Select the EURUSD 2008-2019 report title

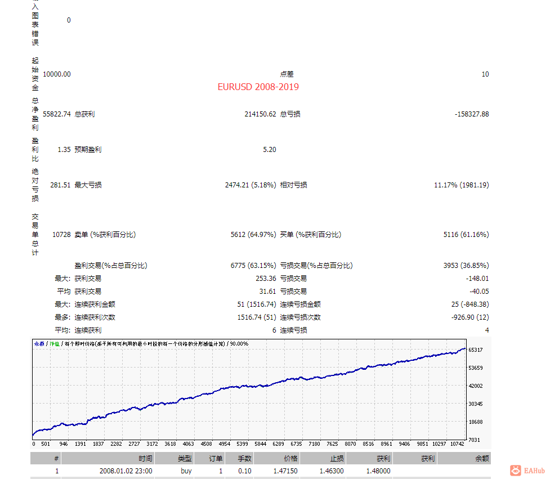[258, 87]
